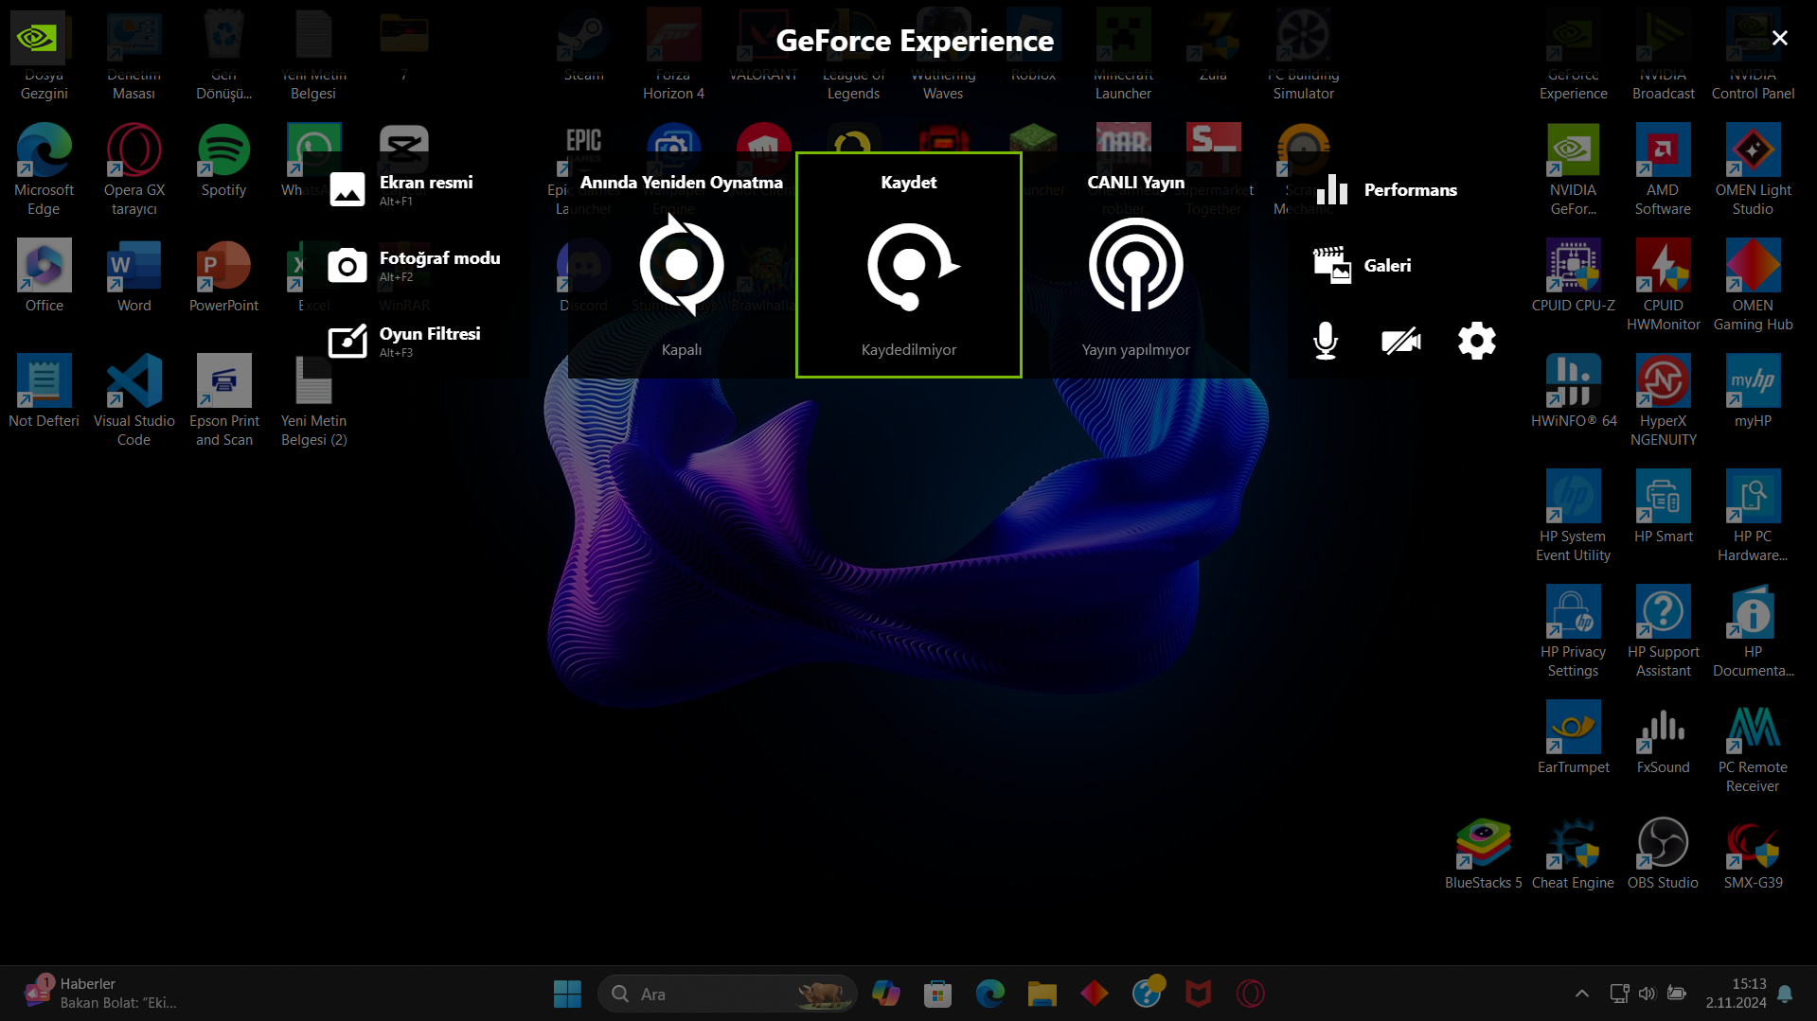Select CPUID HWMonitor desktop icon
Viewport: 1817px width, 1021px height.
[x=1664, y=285]
